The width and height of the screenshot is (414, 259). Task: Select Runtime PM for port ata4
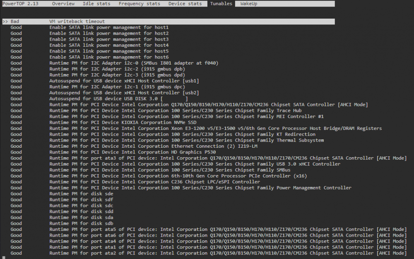[228, 241]
